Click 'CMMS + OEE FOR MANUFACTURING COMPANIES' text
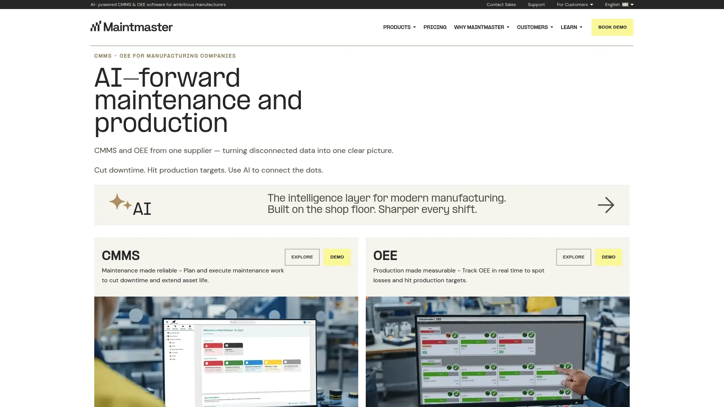 [165, 56]
